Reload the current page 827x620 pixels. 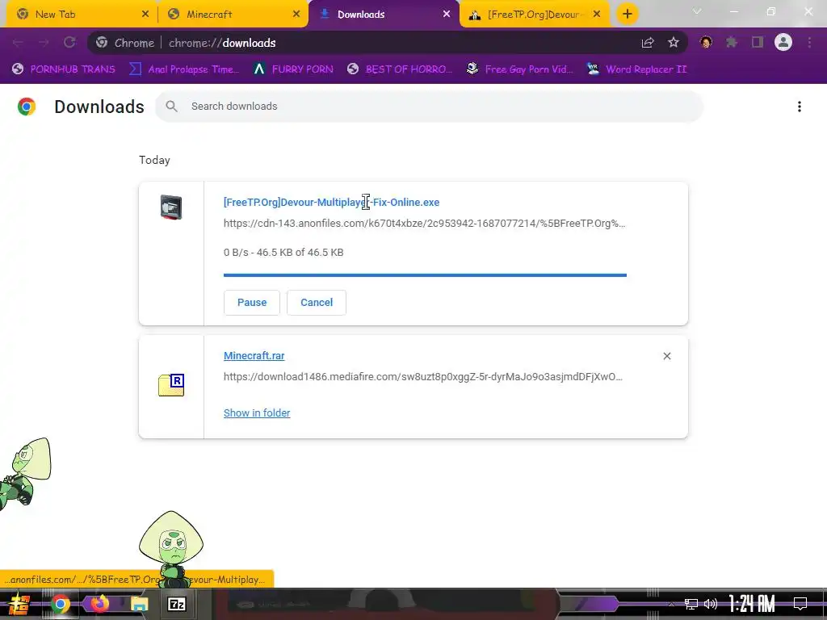tap(69, 43)
